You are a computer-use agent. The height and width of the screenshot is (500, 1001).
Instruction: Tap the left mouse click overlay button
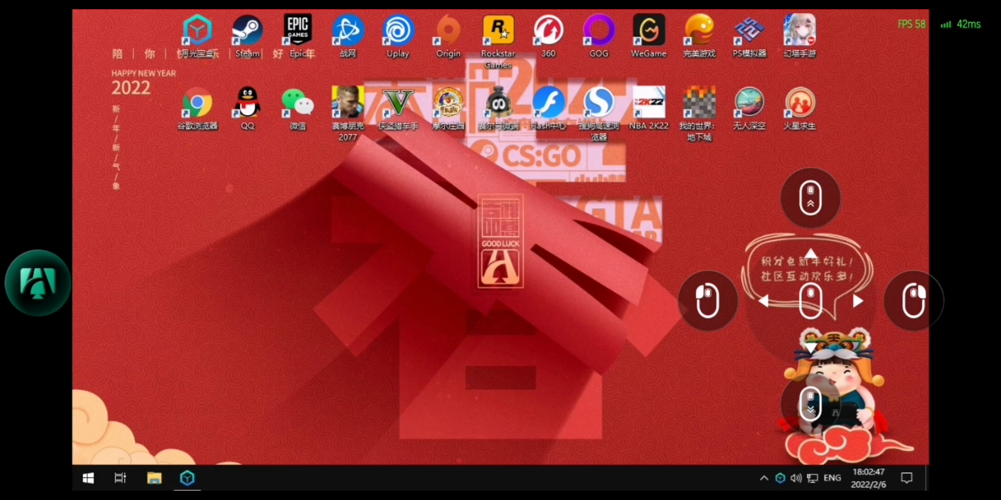(708, 300)
